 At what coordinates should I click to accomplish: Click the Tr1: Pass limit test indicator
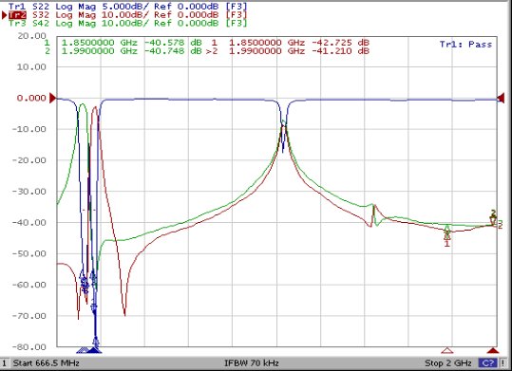point(465,45)
